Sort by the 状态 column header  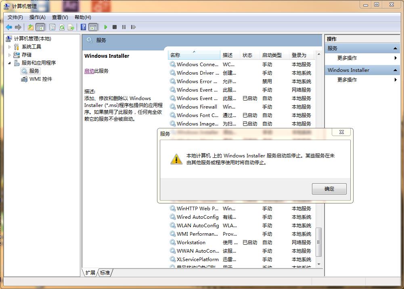click(x=250, y=55)
